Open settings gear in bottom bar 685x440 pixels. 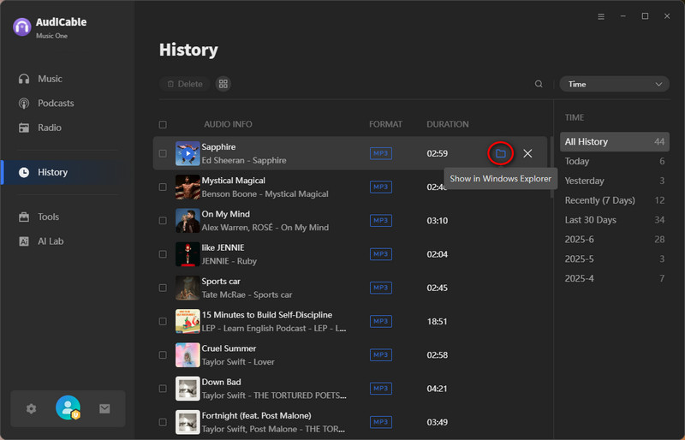31,408
